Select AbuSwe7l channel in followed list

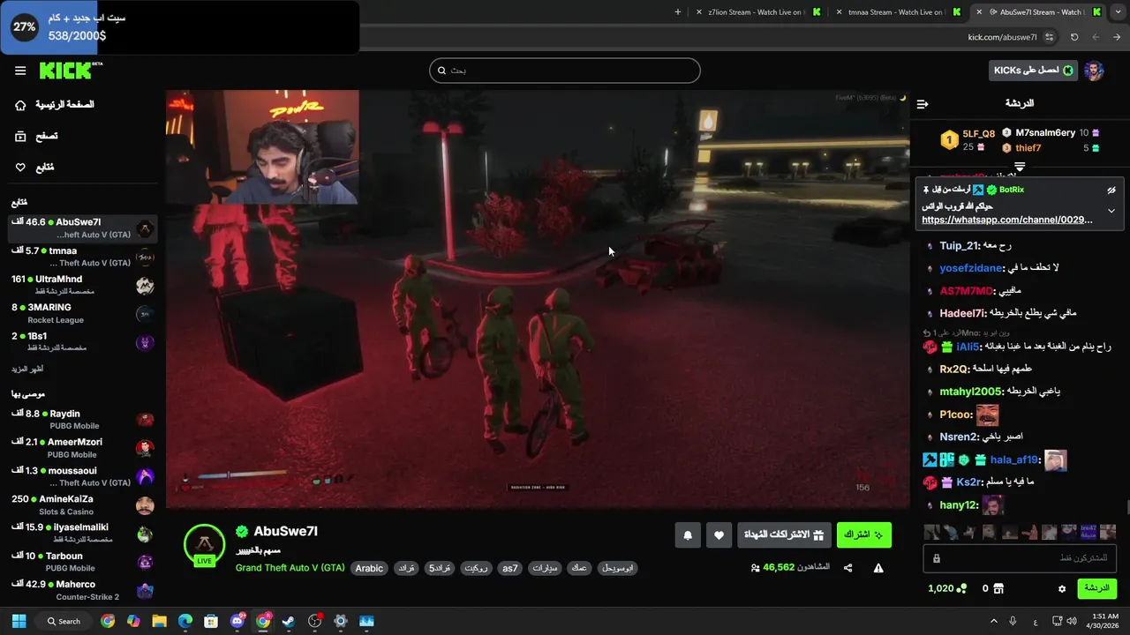83,228
